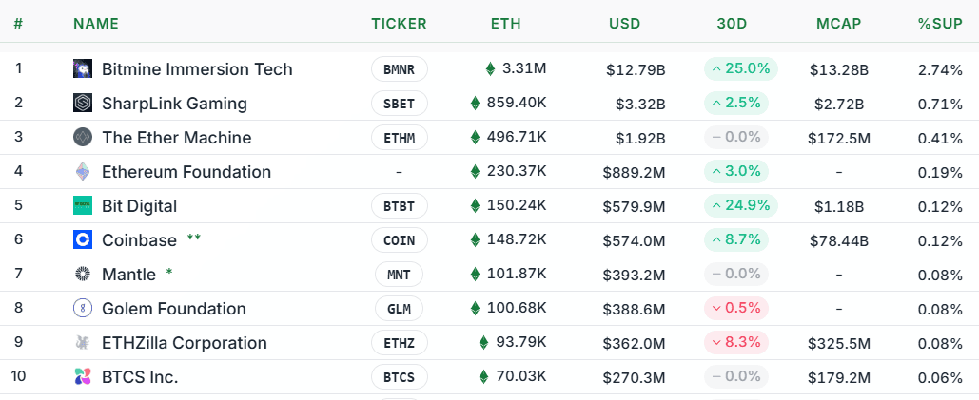Image resolution: width=979 pixels, height=400 pixels.
Task: Click the BMNR ticker badge
Action: point(399,69)
